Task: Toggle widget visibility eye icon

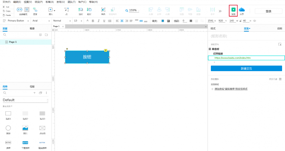Action: 254,21
